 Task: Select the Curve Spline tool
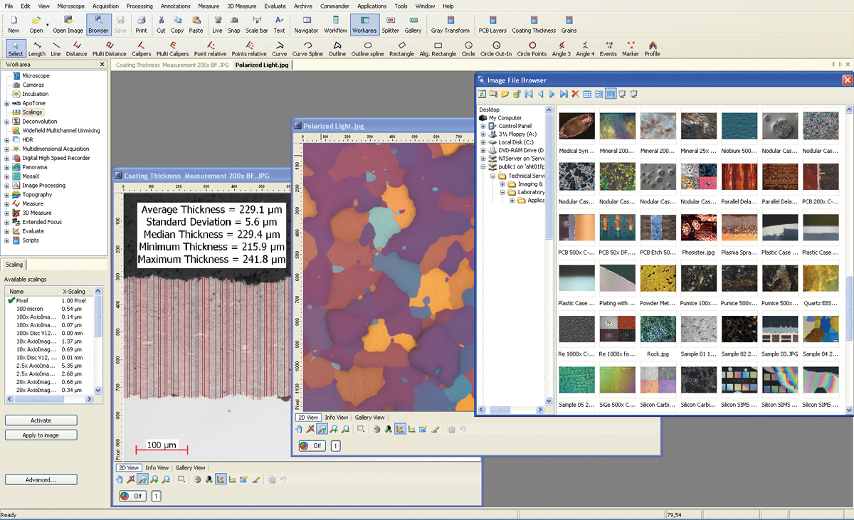pos(307,46)
